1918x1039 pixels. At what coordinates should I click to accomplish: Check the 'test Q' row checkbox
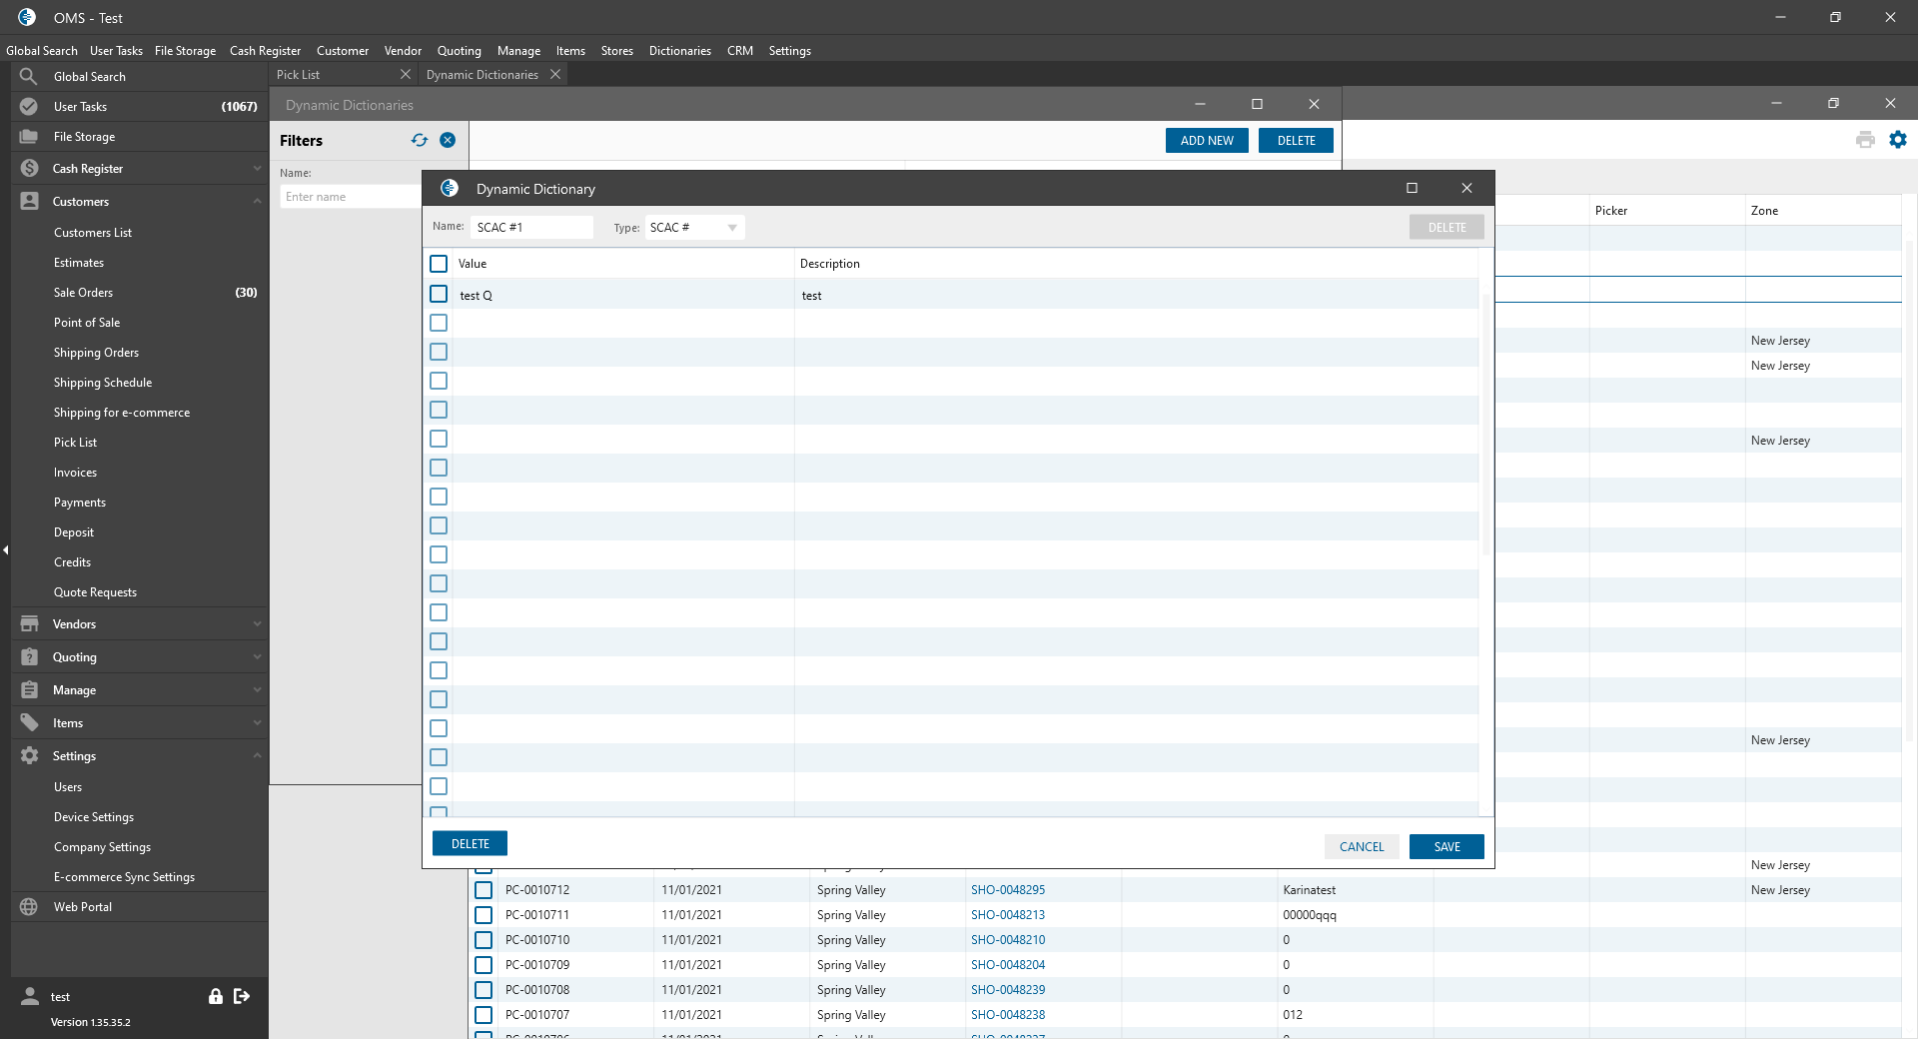click(439, 295)
